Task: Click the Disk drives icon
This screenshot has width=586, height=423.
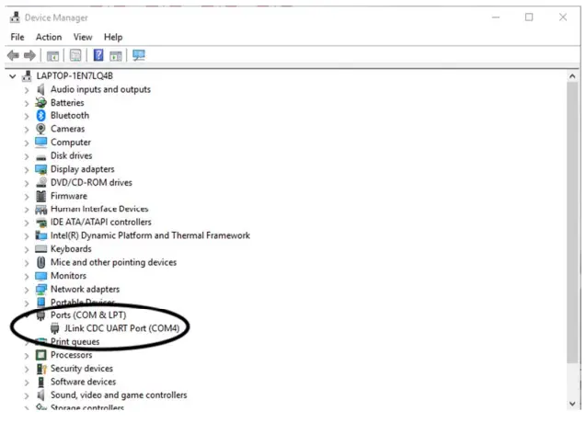Action: pyautogui.click(x=41, y=157)
